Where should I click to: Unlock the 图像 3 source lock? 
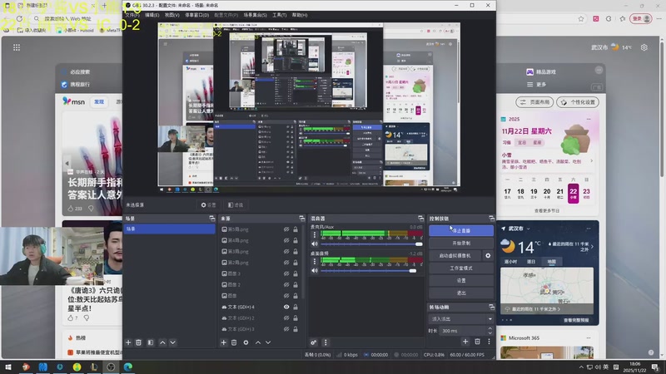[296, 273]
